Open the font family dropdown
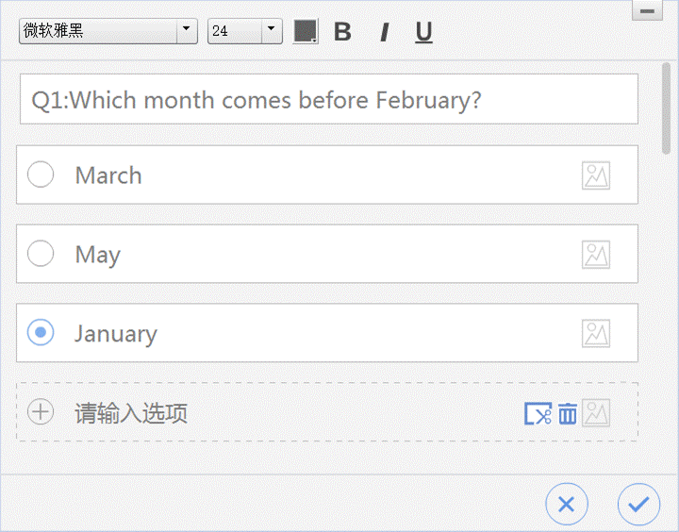679x532 pixels. pos(108,31)
